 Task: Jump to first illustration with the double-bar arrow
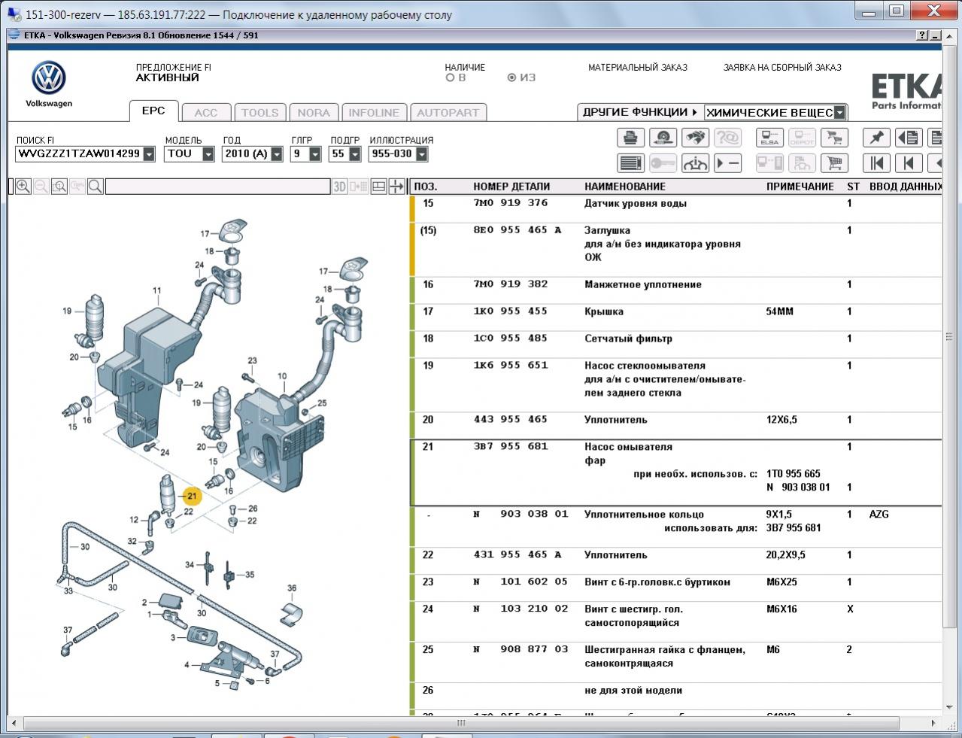click(x=876, y=162)
